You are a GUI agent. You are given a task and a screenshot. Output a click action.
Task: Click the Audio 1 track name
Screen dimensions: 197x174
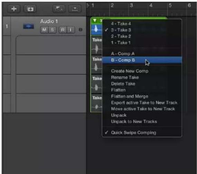click(49, 21)
